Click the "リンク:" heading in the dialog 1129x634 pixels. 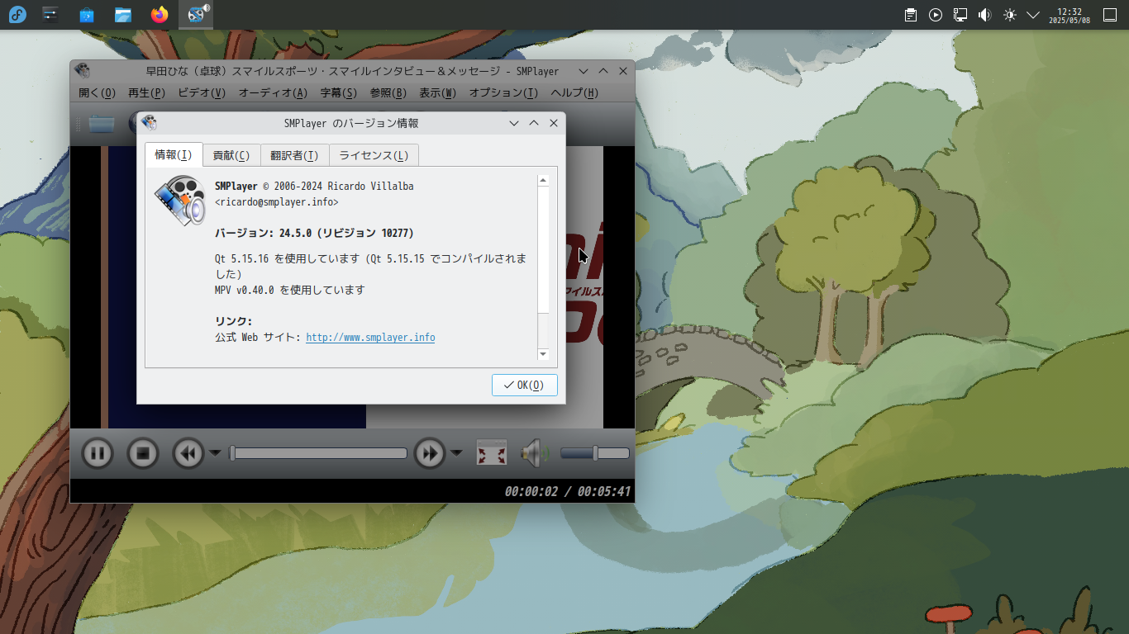coord(233,321)
